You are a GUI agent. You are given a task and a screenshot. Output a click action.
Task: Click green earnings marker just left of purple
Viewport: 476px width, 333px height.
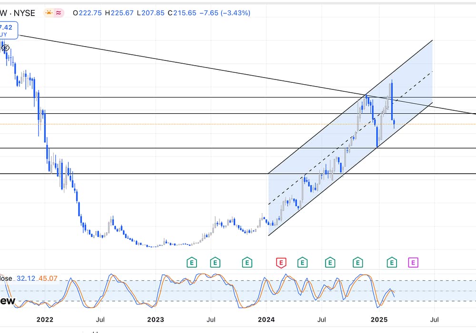(392, 262)
